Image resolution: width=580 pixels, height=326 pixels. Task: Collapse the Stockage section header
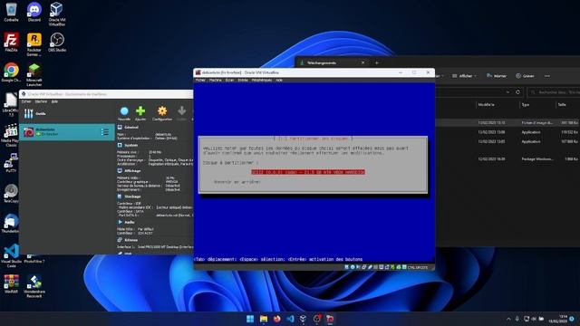click(132, 197)
